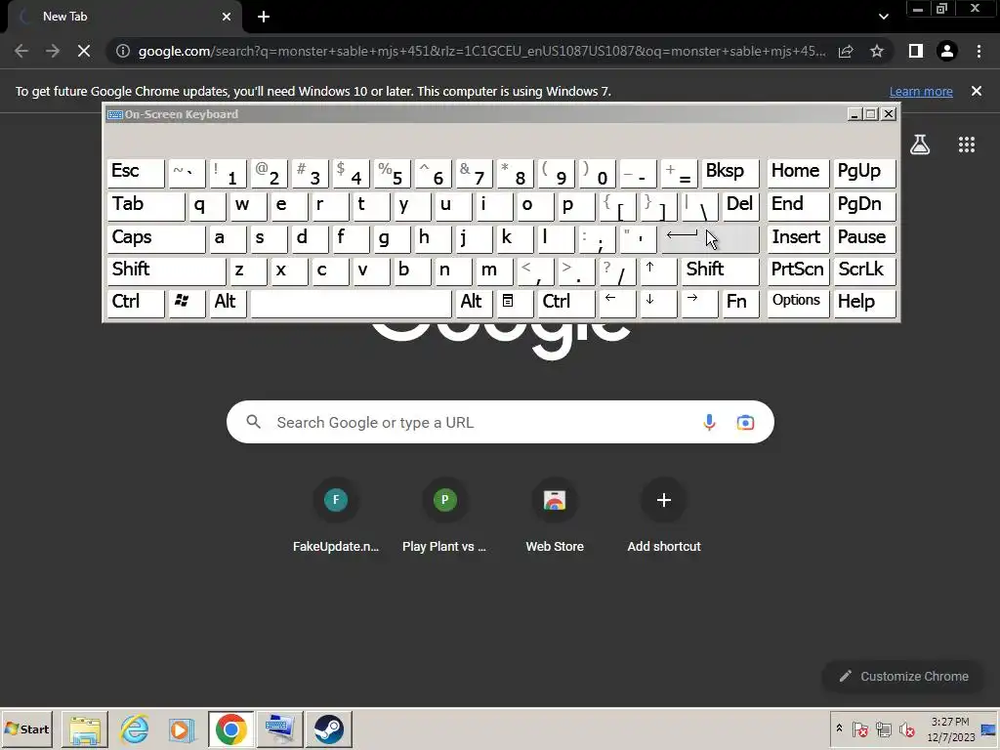Toggle the left Shift key on keyboard

pos(166,271)
